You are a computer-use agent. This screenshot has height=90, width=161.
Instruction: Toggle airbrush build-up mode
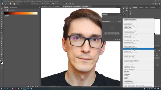click(x=53, y=4)
